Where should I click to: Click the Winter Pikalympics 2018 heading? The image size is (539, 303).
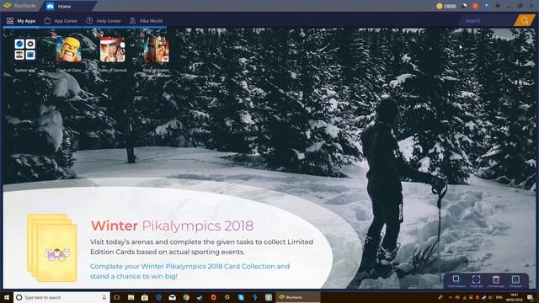pos(172,226)
